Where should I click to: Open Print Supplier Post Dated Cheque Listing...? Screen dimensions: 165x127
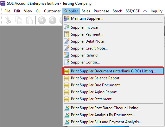click(113, 108)
